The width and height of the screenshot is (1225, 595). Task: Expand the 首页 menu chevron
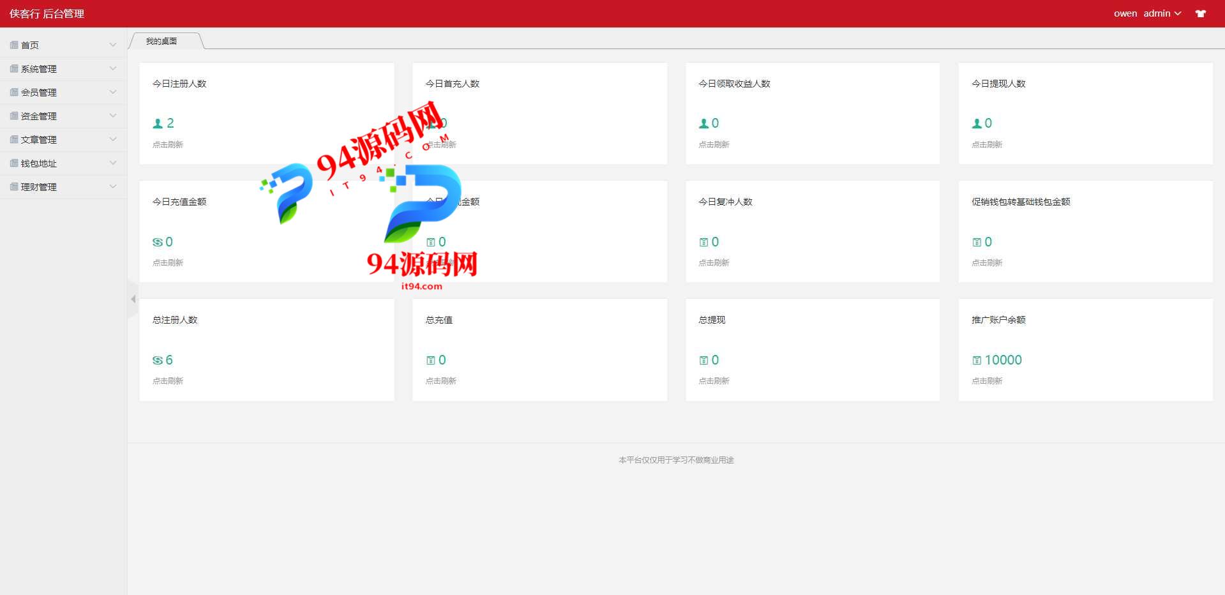[113, 45]
